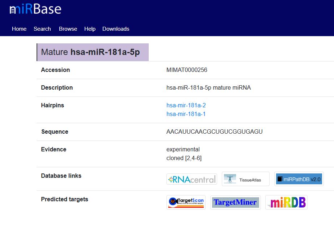Open the Search menu item
334x228 pixels.
click(42, 29)
